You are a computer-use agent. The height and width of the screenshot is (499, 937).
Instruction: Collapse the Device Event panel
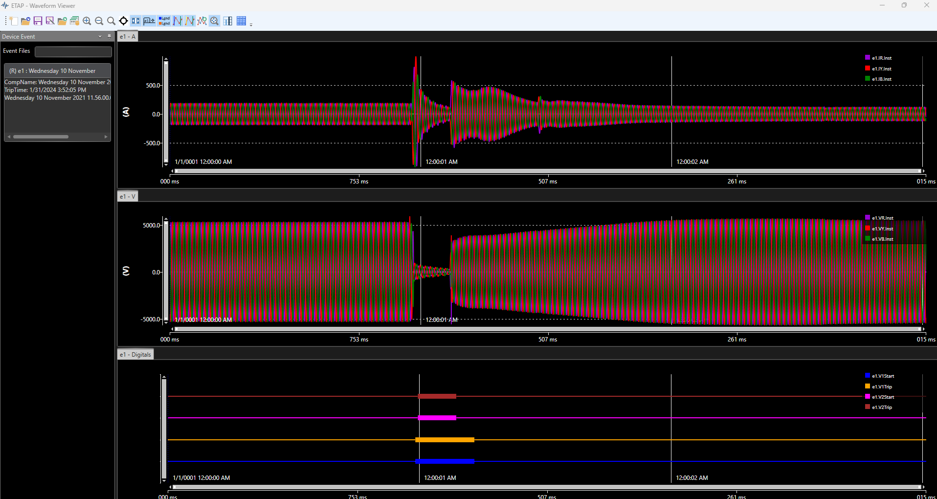100,36
